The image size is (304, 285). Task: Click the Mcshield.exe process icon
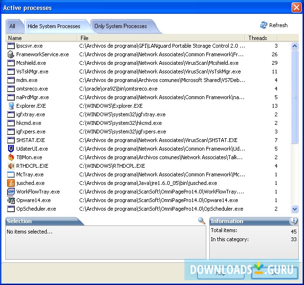11,63
